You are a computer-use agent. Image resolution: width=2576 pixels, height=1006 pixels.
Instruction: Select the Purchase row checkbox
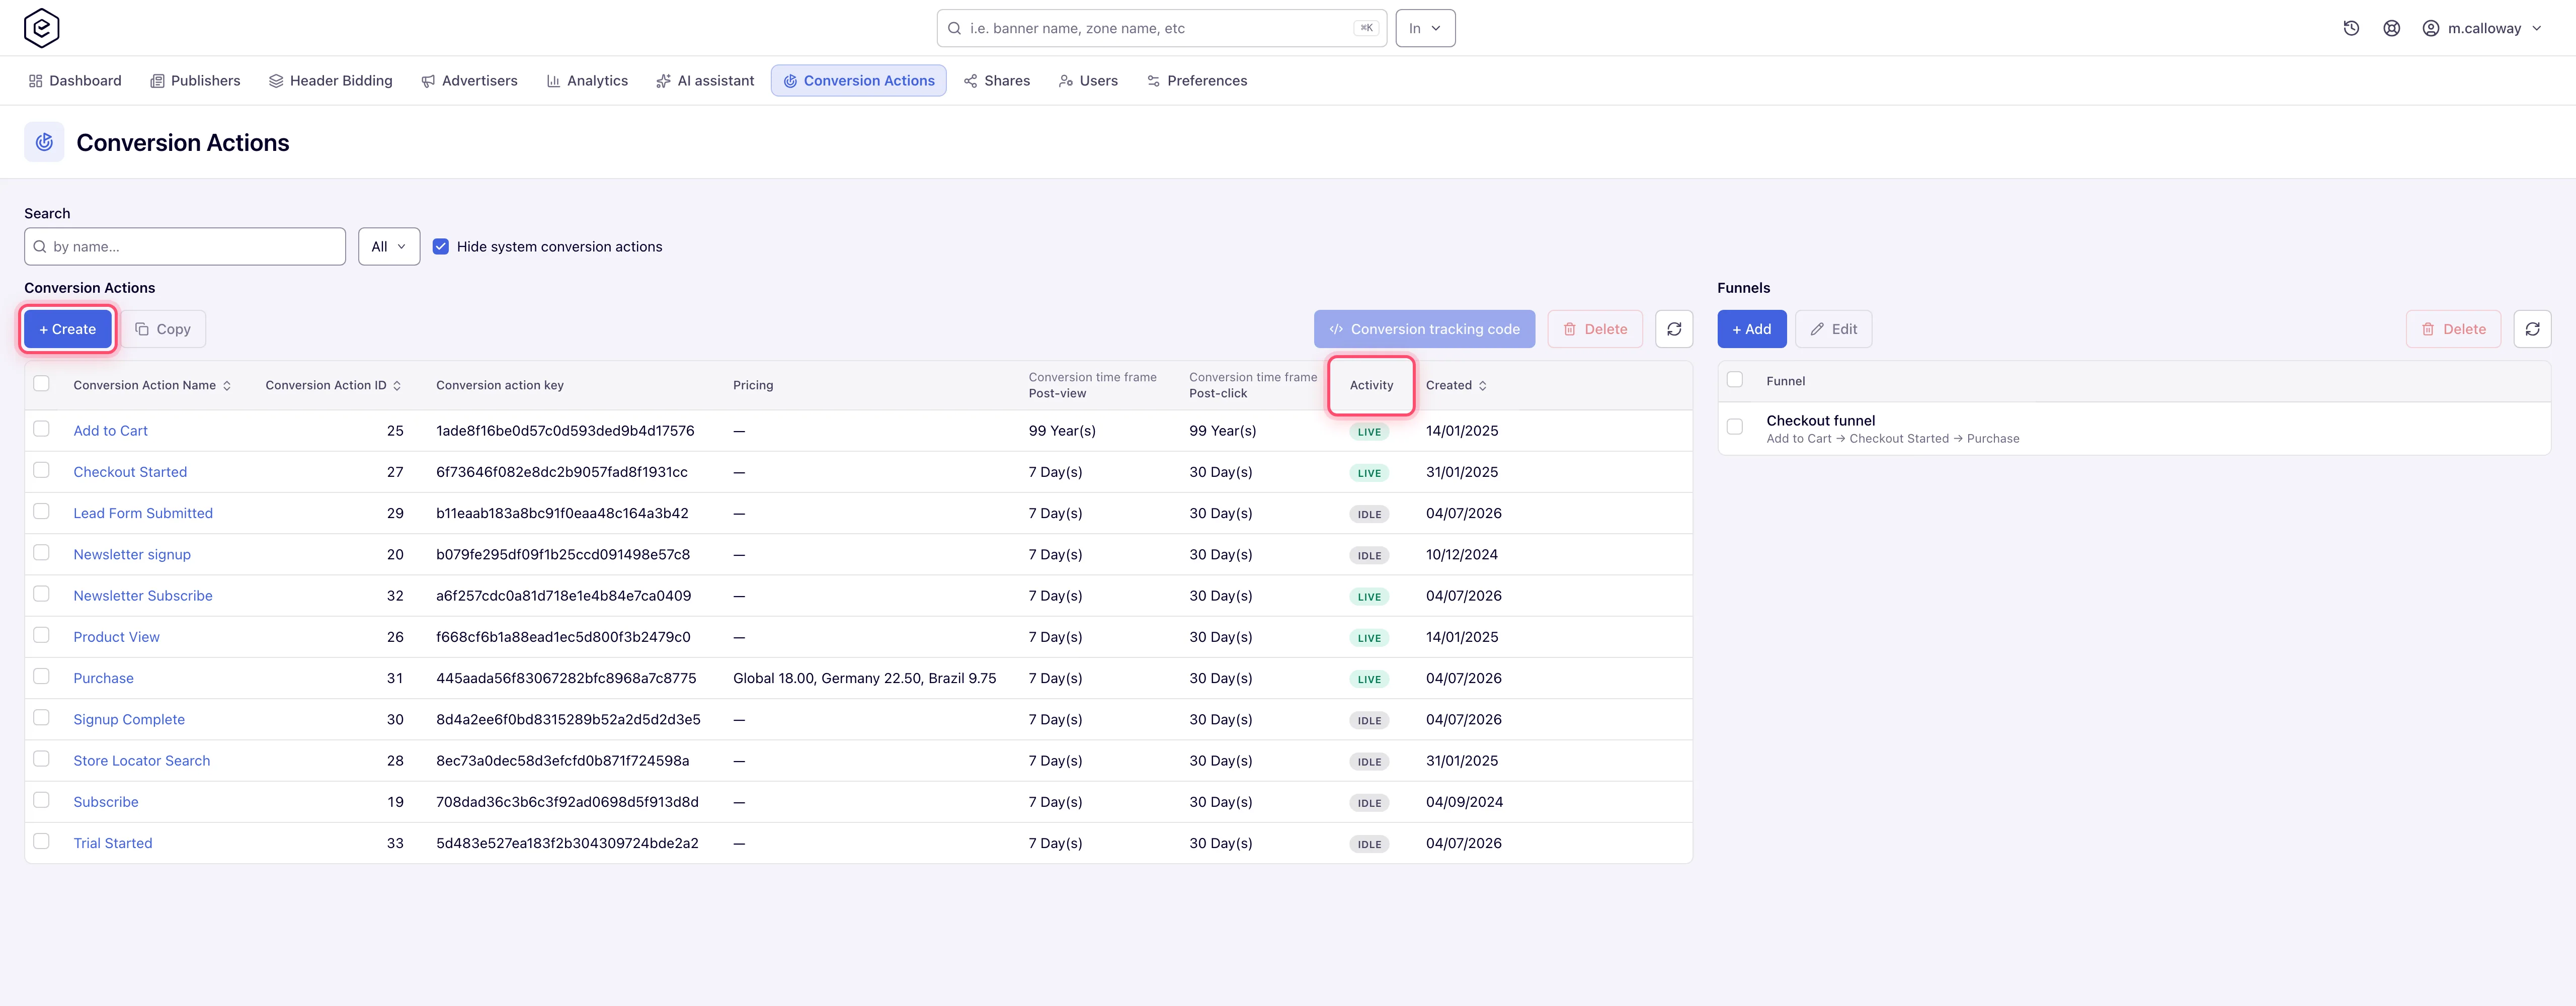tap(41, 677)
